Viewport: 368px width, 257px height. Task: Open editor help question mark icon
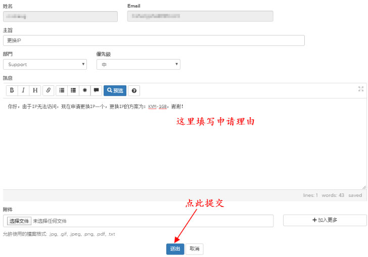[134, 90]
